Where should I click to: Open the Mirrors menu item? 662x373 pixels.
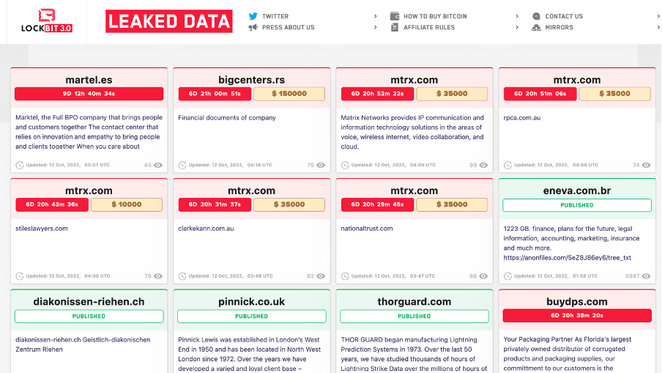[x=559, y=27]
